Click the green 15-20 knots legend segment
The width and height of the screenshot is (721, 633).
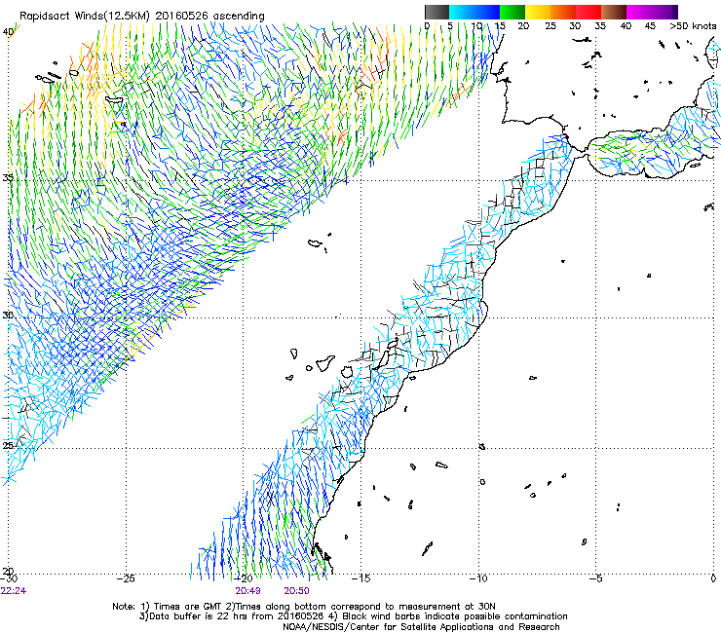(512, 12)
